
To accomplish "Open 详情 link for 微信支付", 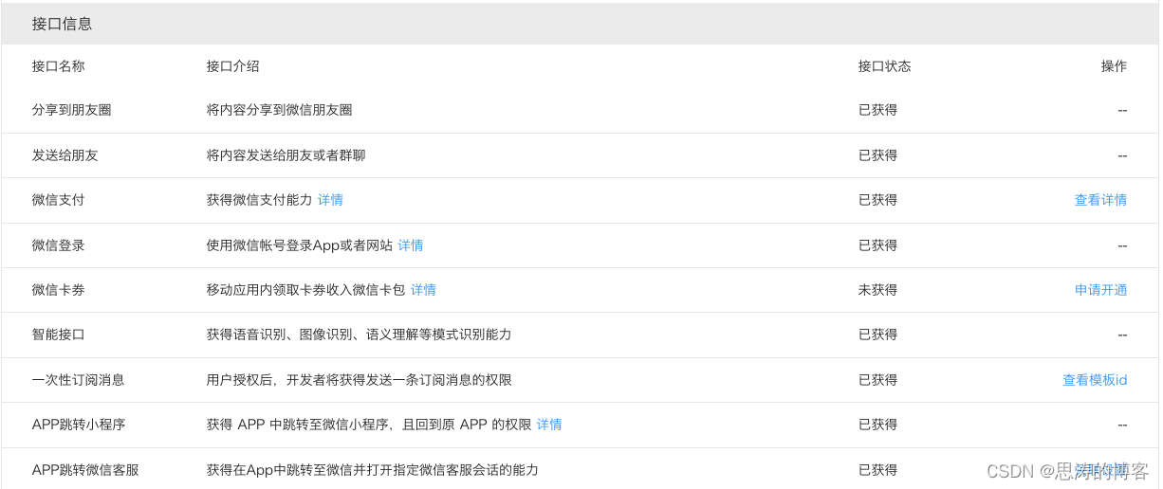I will pyautogui.click(x=330, y=200).
